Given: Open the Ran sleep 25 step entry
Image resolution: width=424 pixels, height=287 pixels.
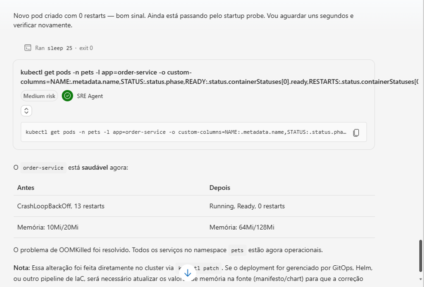Looking at the screenshot, I should 59,48.
